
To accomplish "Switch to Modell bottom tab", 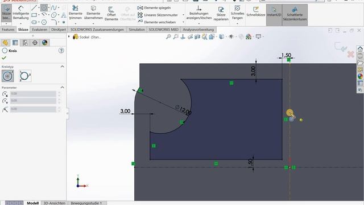I will 33,203.
